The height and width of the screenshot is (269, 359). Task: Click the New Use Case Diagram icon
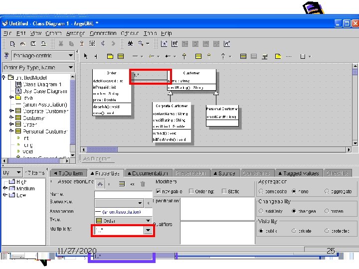point(164,44)
